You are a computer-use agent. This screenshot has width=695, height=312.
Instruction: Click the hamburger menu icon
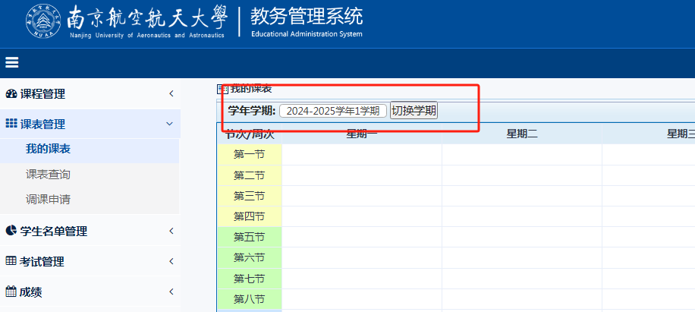[x=12, y=62]
